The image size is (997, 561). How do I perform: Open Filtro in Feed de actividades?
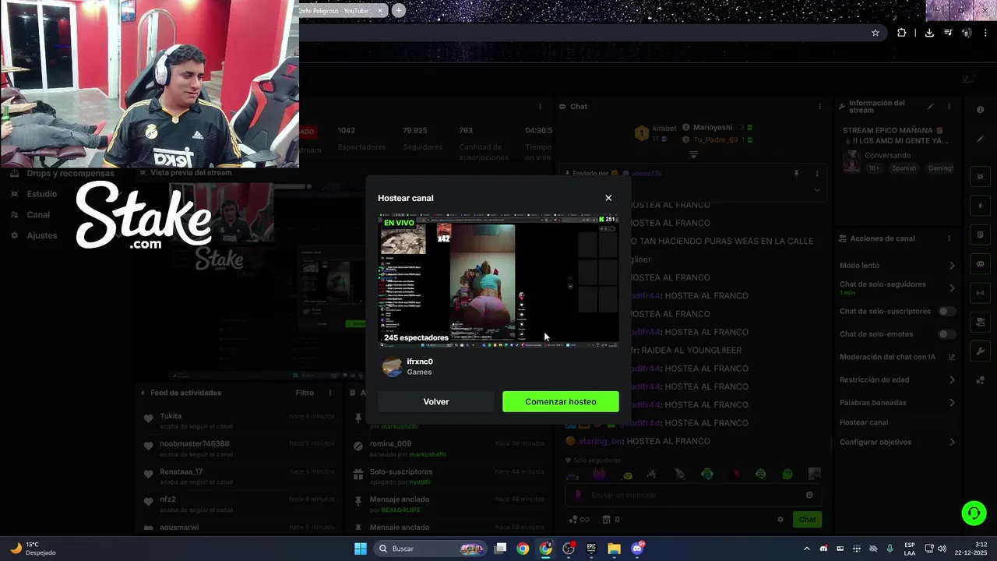click(305, 393)
